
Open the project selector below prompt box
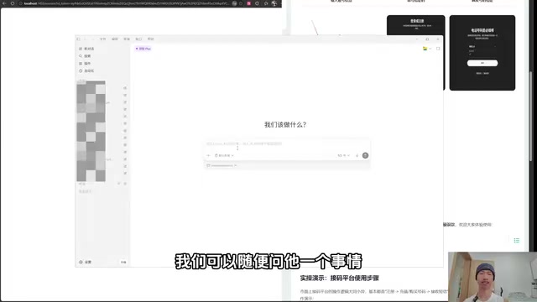pos(222,166)
